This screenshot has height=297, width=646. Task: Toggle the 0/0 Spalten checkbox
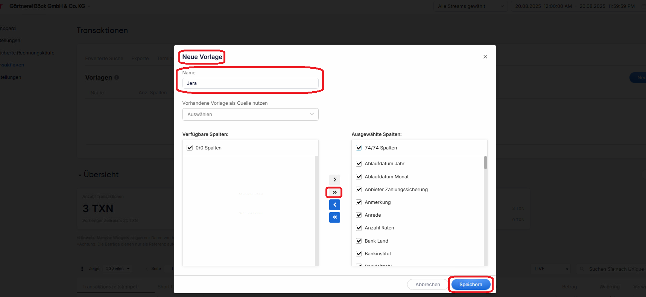pyautogui.click(x=190, y=148)
